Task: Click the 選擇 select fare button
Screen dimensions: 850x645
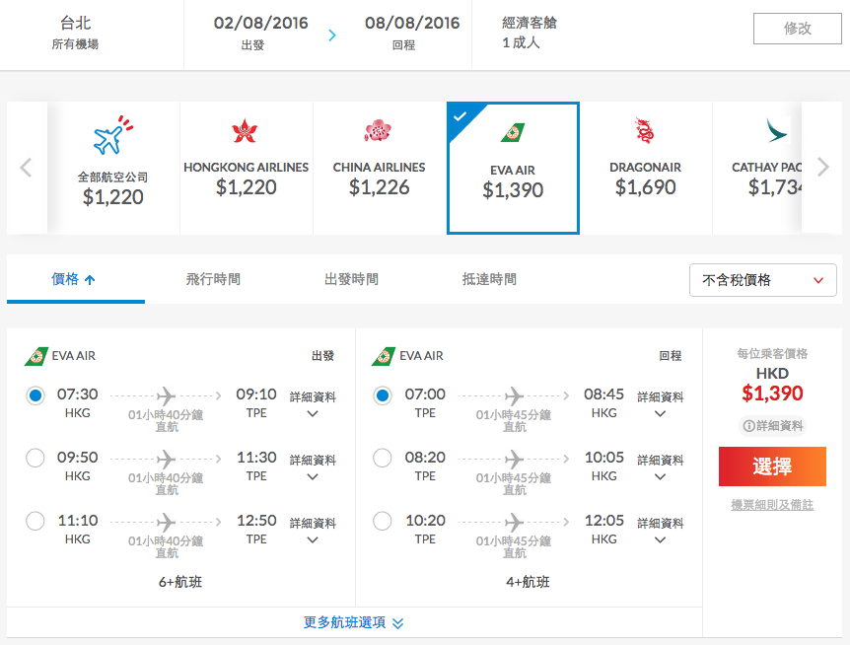Action: (772, 466)
